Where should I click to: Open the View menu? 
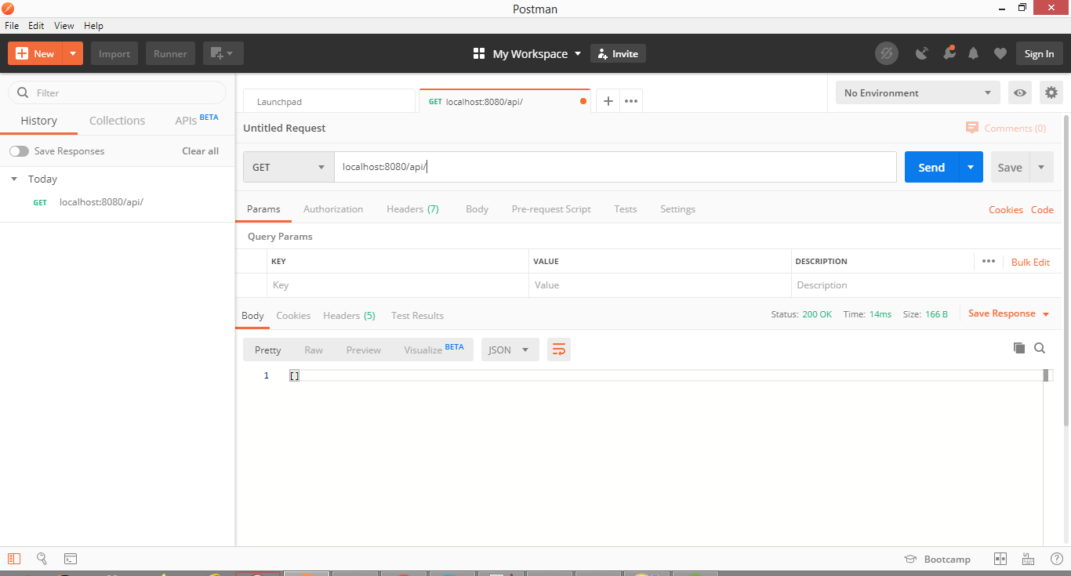[x=64, y=26]
